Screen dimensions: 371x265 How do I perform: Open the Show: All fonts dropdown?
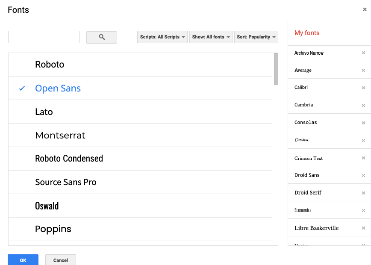211,37
